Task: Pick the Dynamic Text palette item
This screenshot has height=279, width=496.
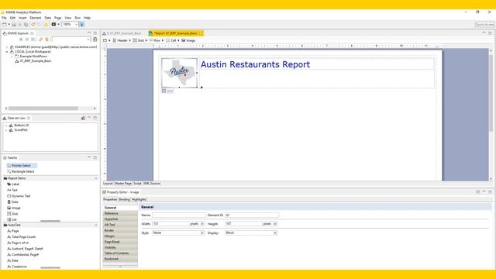Action: point(19,196)
